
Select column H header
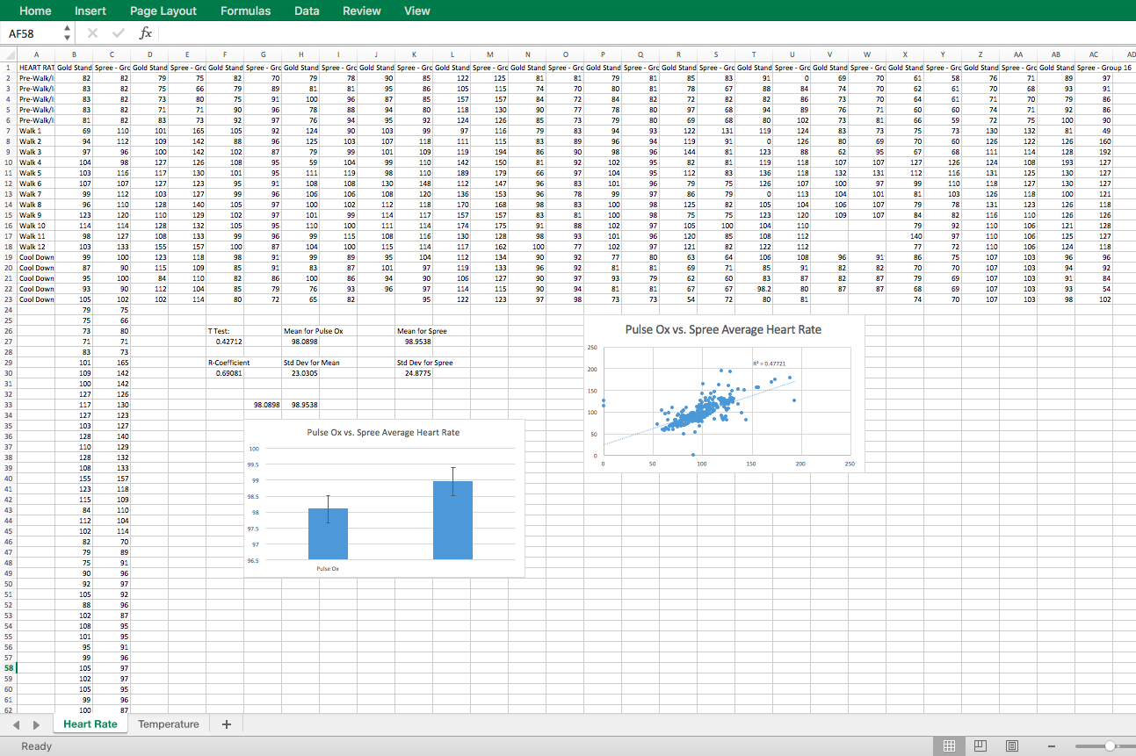coord(300,54)
